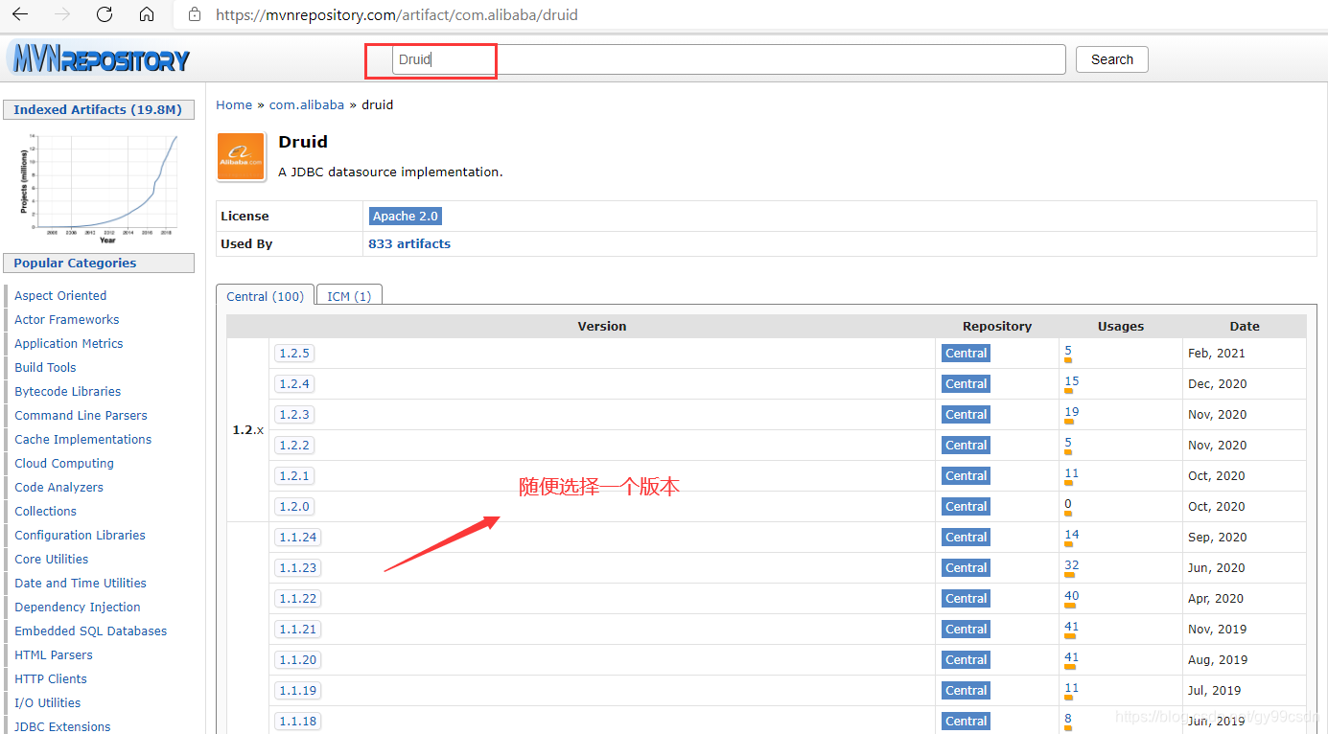Viewport: 1328px width, 734px height.
Task: Open the Date and Time Utilities category
Action: [x=81, y=584]
